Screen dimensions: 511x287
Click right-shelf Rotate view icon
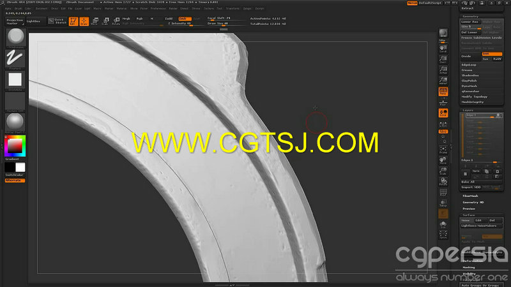pyautogui.click(x=443, y=182)
